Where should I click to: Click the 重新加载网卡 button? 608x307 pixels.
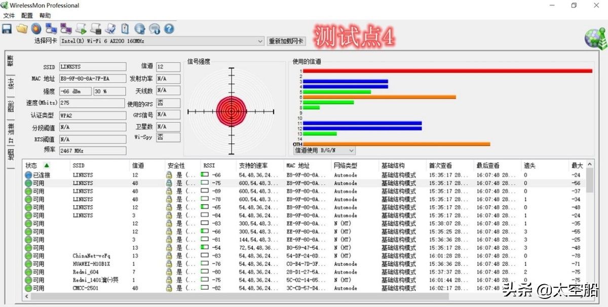click(x=286, y=41)
